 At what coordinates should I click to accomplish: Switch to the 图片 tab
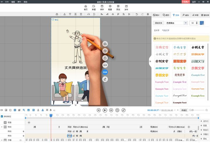click(x=157, y=15)
